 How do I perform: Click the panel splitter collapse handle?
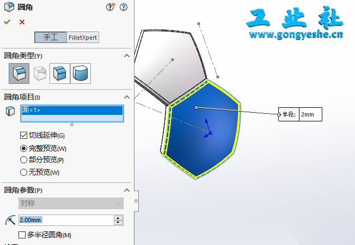(136, 201)
